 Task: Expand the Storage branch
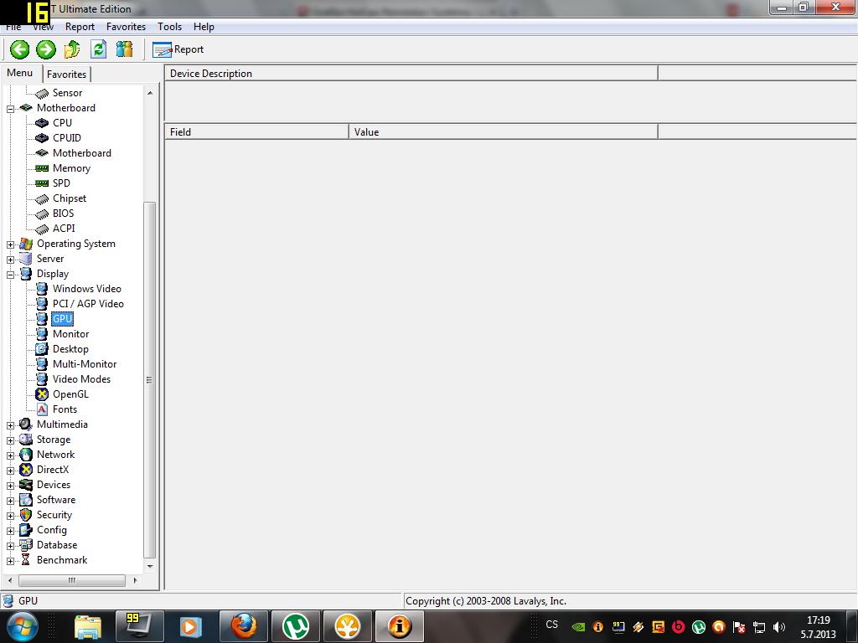click(x=10, y=440)
